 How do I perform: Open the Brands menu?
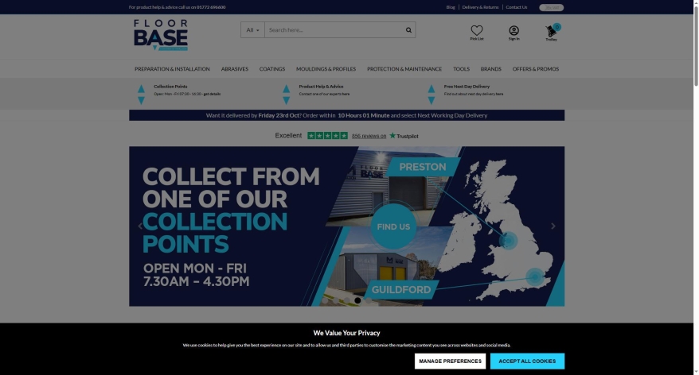[x=491, y=69]
